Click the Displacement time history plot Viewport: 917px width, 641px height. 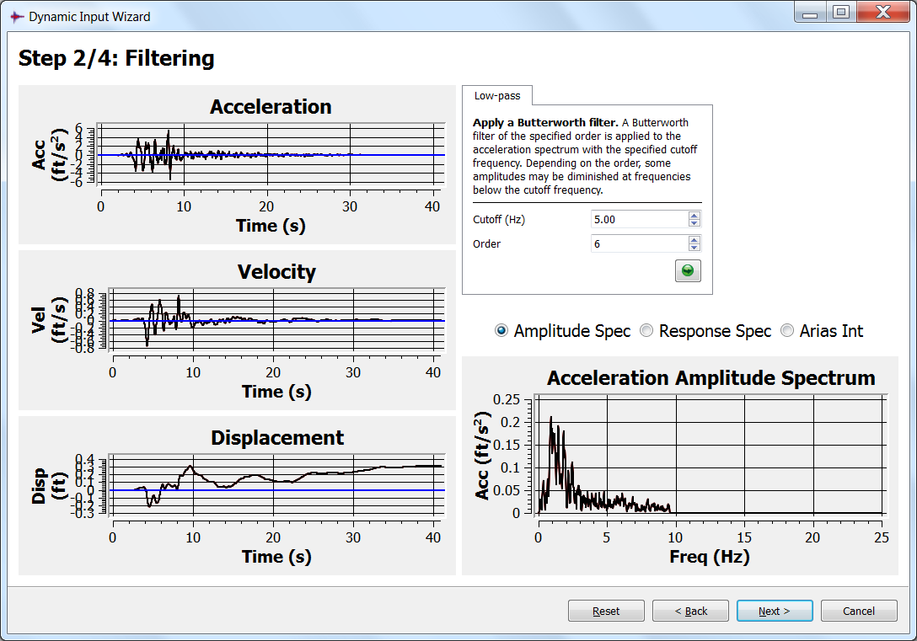(276, 487)
